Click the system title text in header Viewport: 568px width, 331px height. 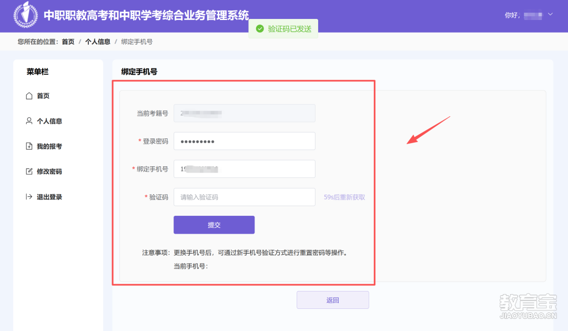(x=146, y=15)
